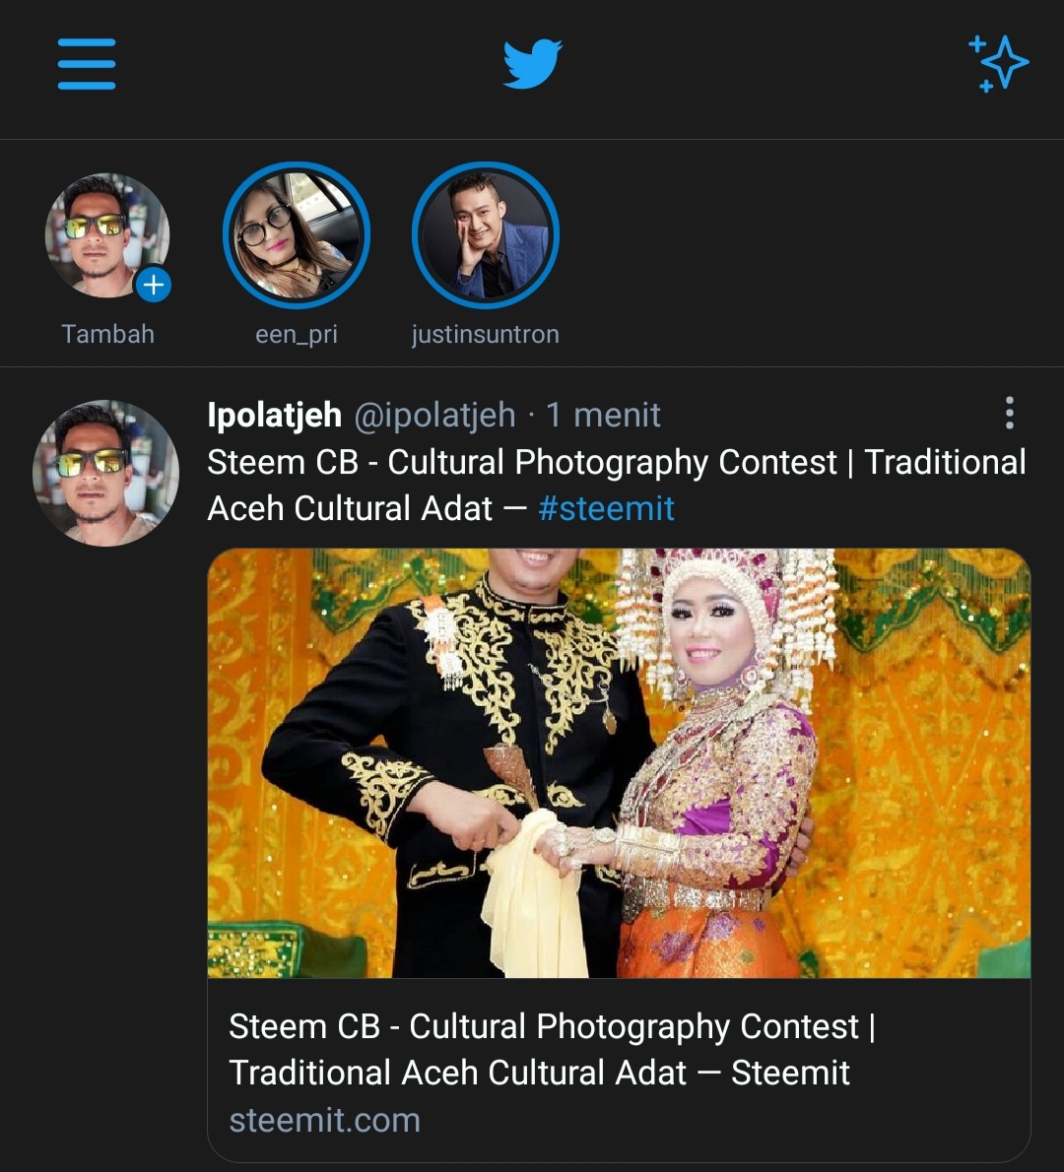This screenshot has width=1064, height=1172.
Task: Open the steemit.com link domain
Action: tap(324, 1121)
